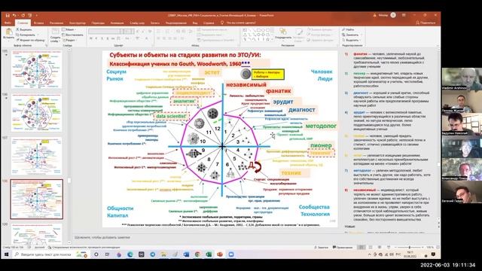
Task: Switch to the Слайд-шоу ribbon tab
Action: [x=137, y=23]
